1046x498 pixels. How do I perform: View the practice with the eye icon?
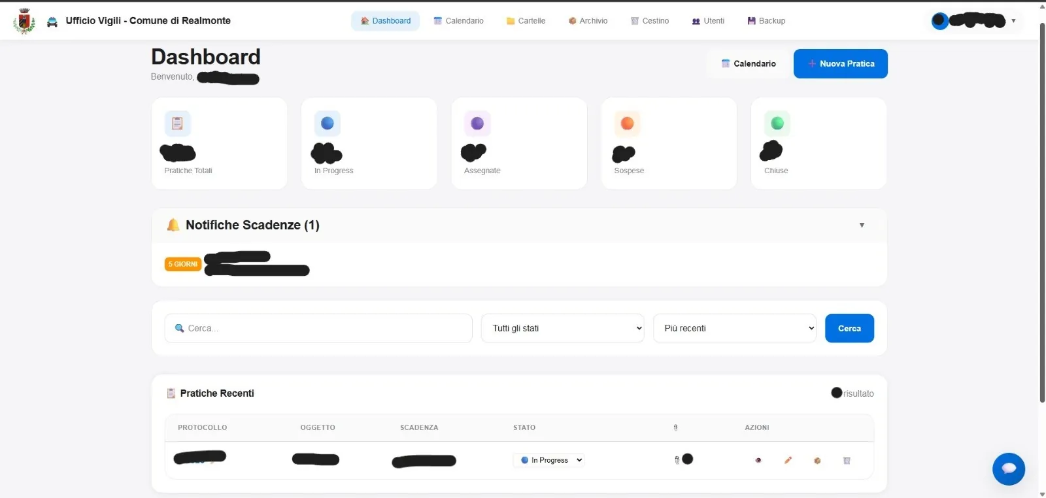758,460
